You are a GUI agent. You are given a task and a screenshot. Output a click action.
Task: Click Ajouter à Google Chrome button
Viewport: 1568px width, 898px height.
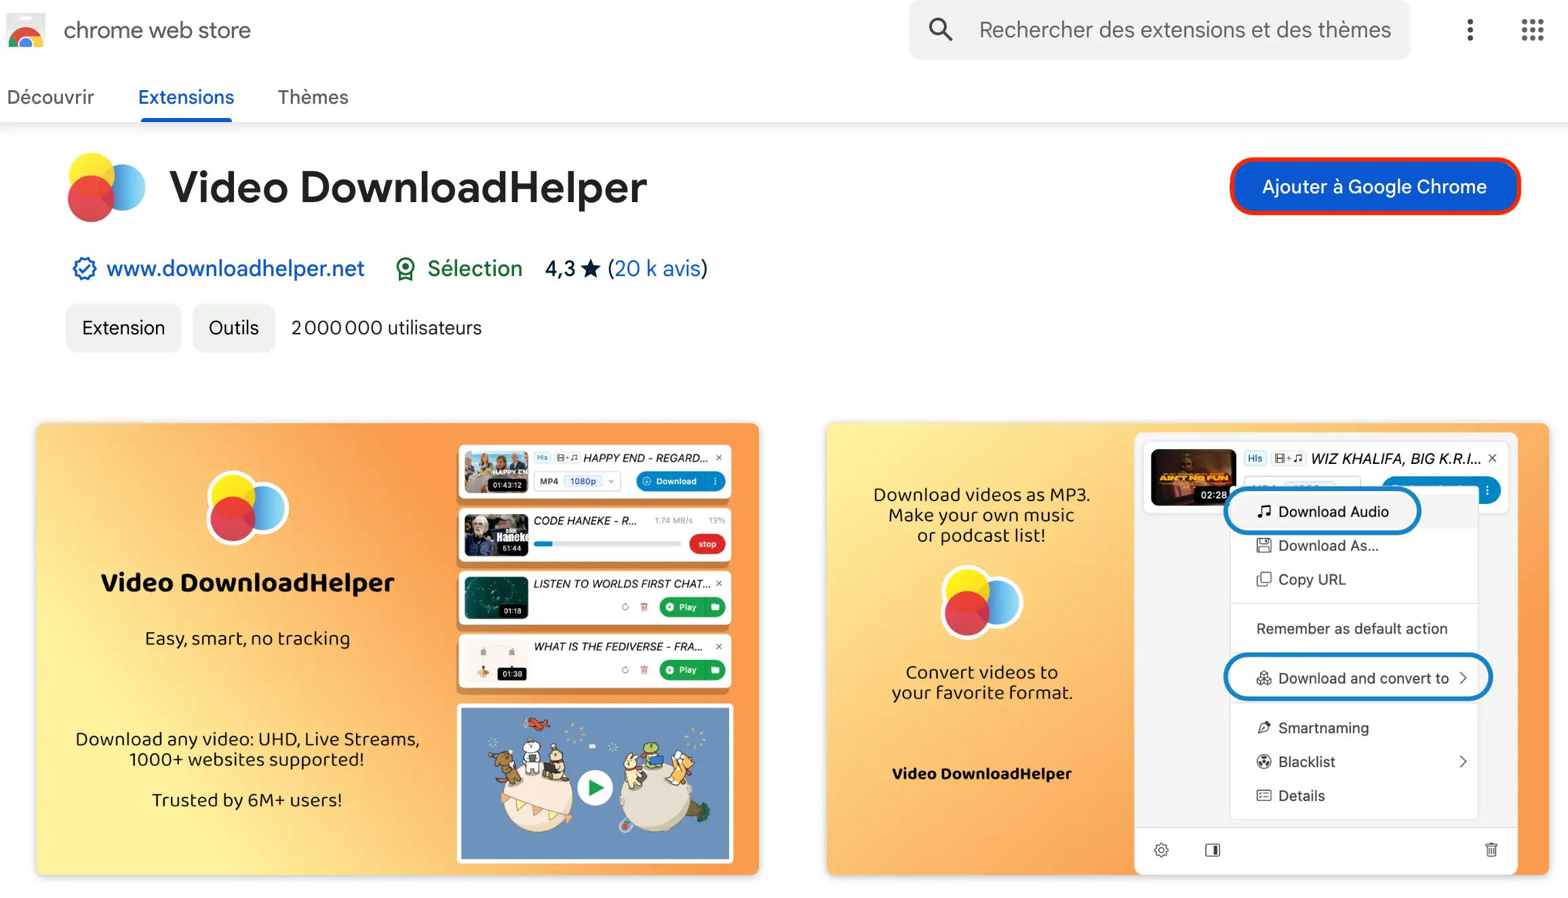click(x=1375, y=187)
